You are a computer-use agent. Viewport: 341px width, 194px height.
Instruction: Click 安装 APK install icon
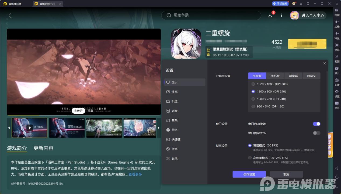337,82
